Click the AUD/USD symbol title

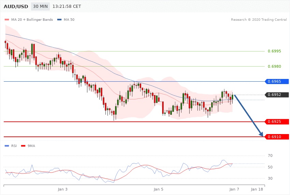[x=16, y=6]
